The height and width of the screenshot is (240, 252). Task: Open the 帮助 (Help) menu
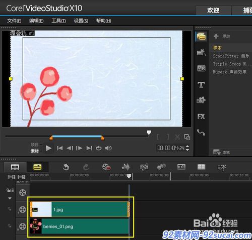(103, 21)
